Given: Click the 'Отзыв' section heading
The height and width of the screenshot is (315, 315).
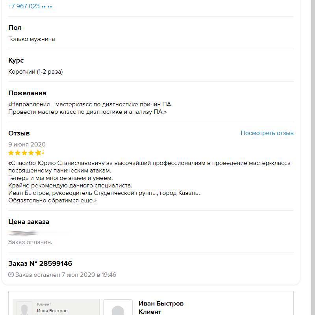Looking at the screenshot, I should [19, 133].
